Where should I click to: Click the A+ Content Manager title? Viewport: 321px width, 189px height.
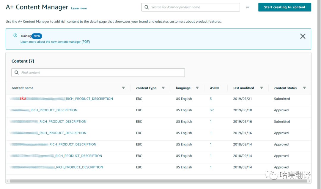pos(37,7)
